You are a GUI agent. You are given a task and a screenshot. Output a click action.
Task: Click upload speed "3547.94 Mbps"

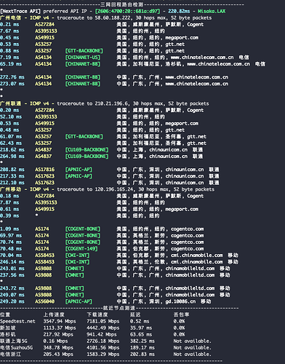point(60,321)
